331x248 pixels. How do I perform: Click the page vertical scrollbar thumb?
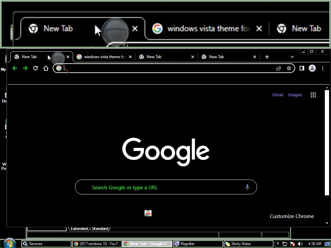coord(327,143)
